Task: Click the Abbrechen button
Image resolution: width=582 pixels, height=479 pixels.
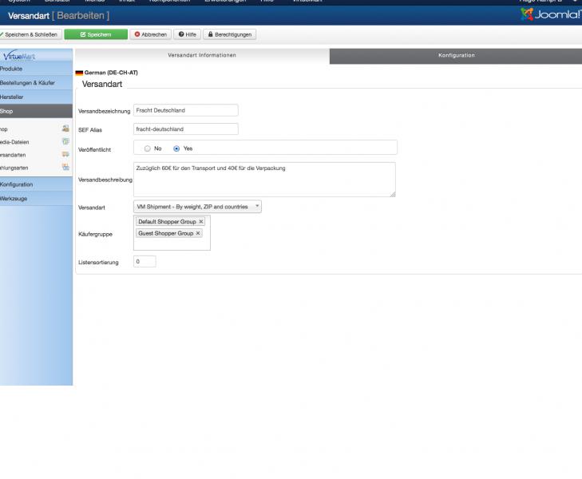Action: click(150, 34)
